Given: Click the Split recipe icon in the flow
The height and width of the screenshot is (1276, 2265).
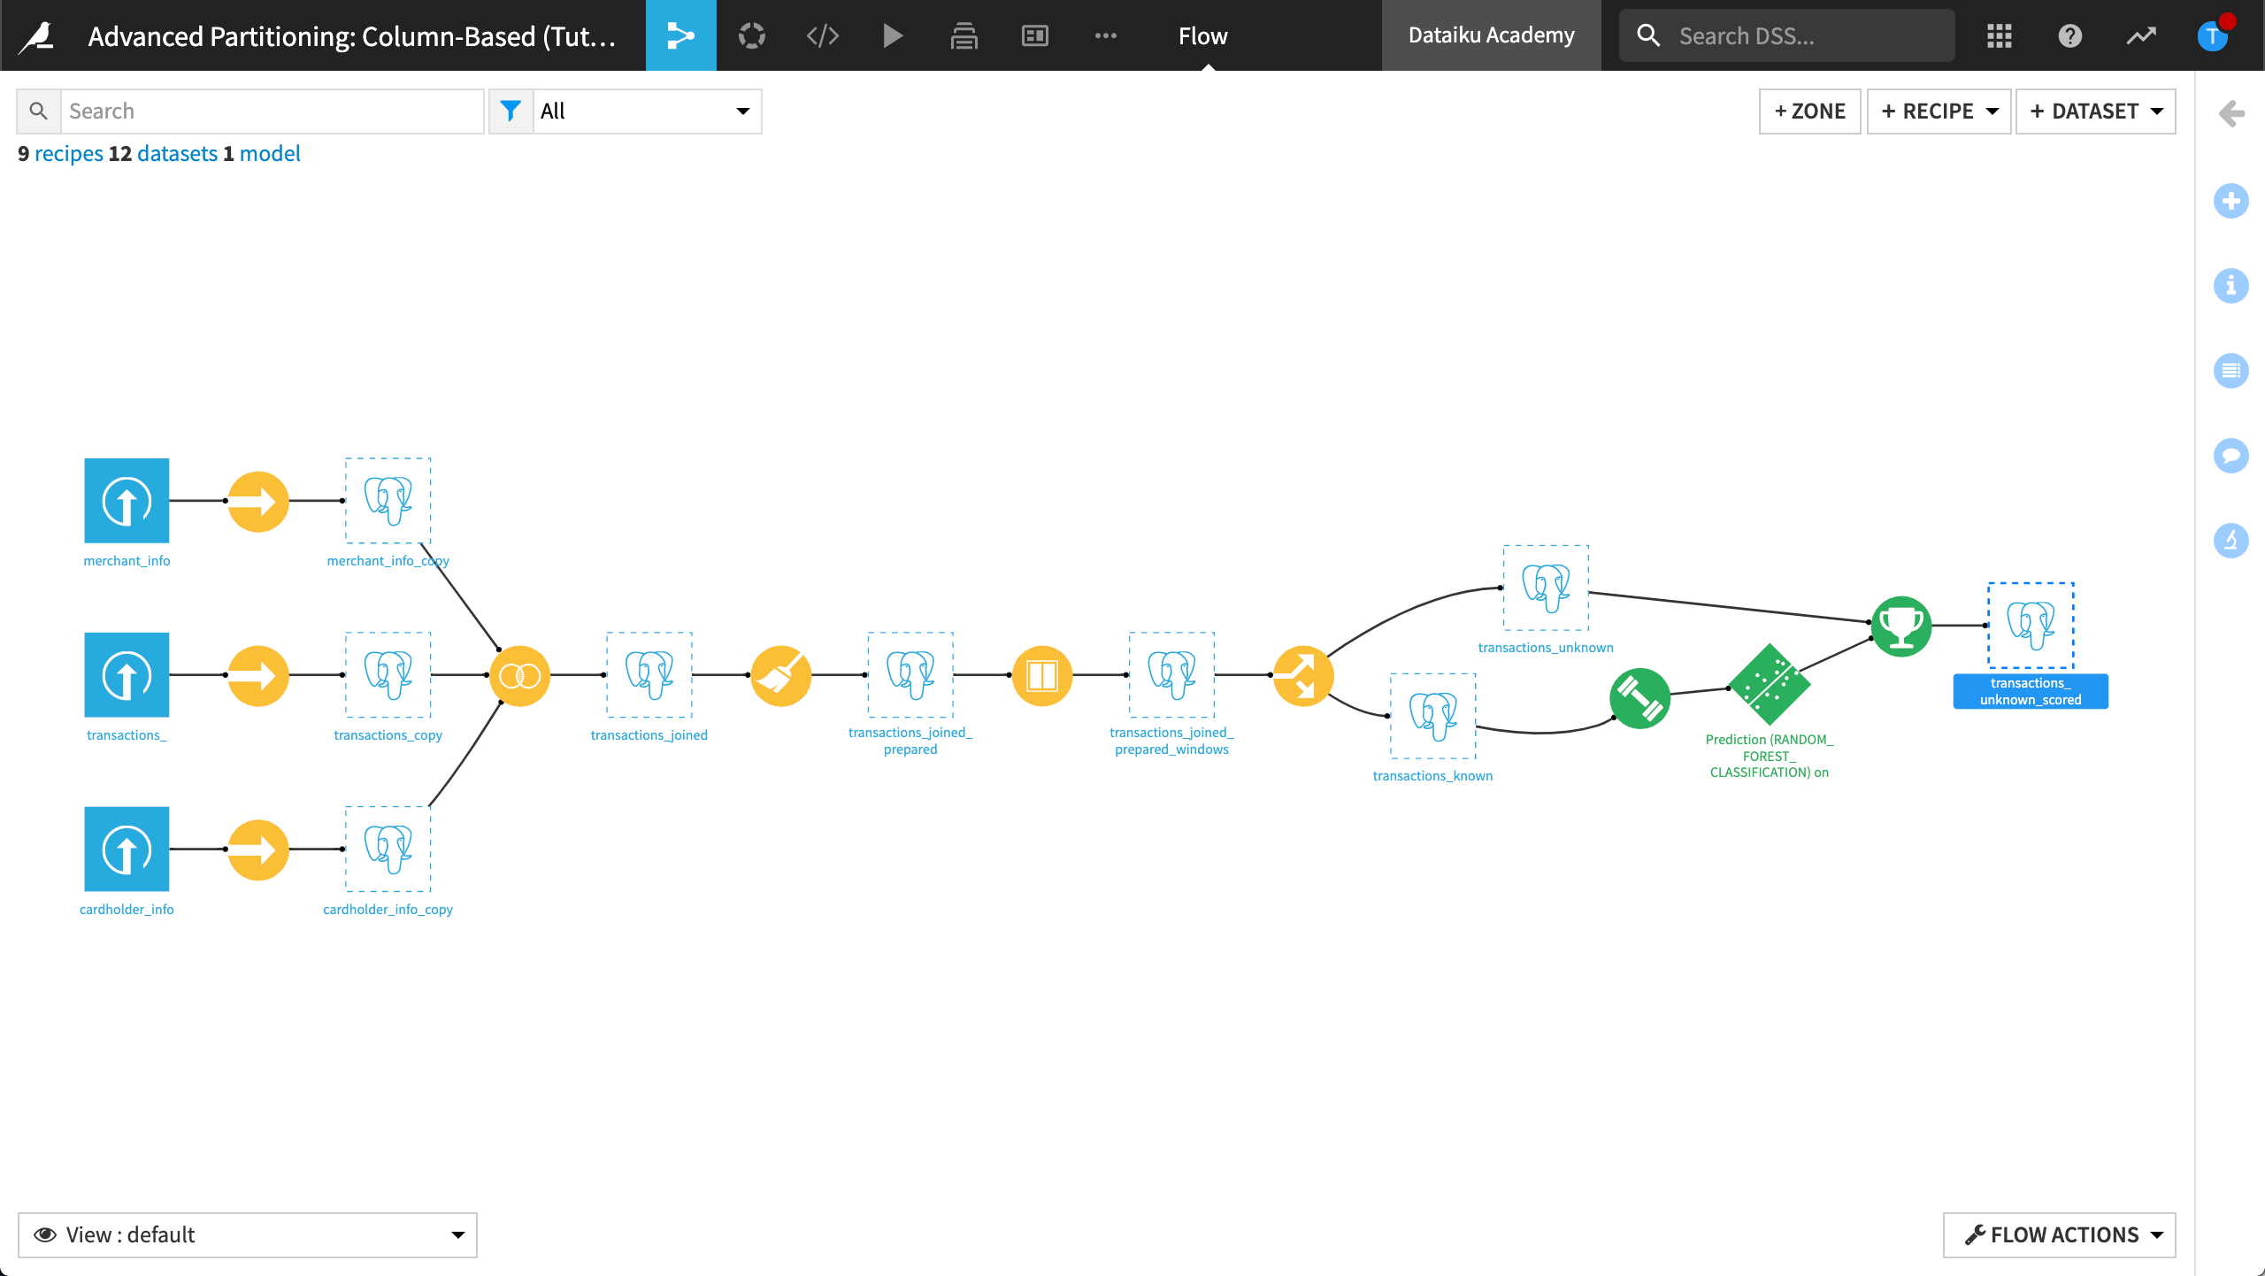Looking at the screenshot, I should tap(1302, 674).
